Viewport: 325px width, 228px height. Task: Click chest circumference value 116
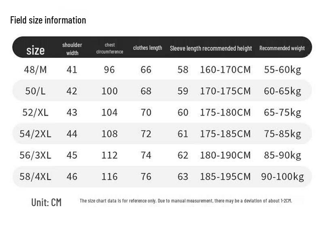(x=109, y=177)
